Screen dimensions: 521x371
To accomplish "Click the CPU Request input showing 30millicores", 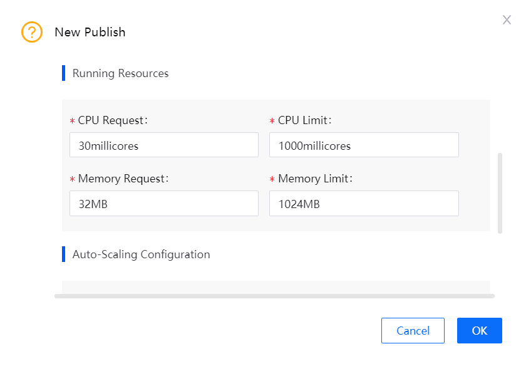I will click(163, 145).
